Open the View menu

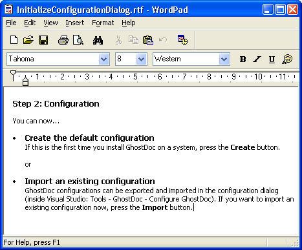point(50,23)
